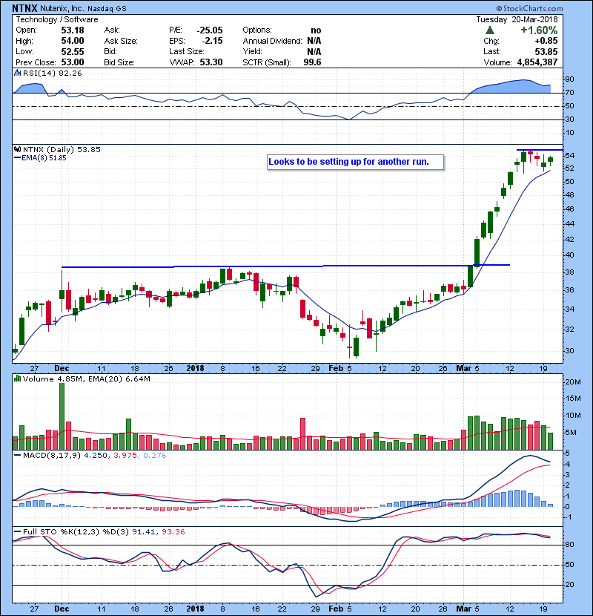Click the RSI area chart icon

(x=18, y=73)
